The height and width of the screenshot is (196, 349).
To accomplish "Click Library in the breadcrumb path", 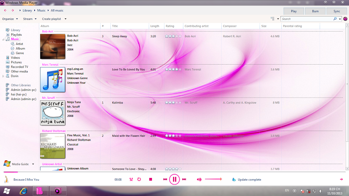I will point(27,10).
